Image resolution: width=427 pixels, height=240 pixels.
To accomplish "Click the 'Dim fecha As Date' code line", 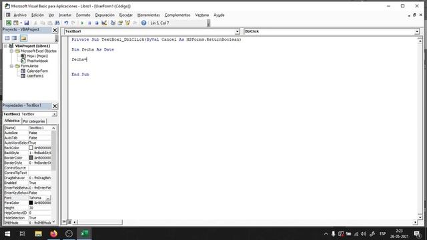I will pyautogui.click(x=93, y=49).
